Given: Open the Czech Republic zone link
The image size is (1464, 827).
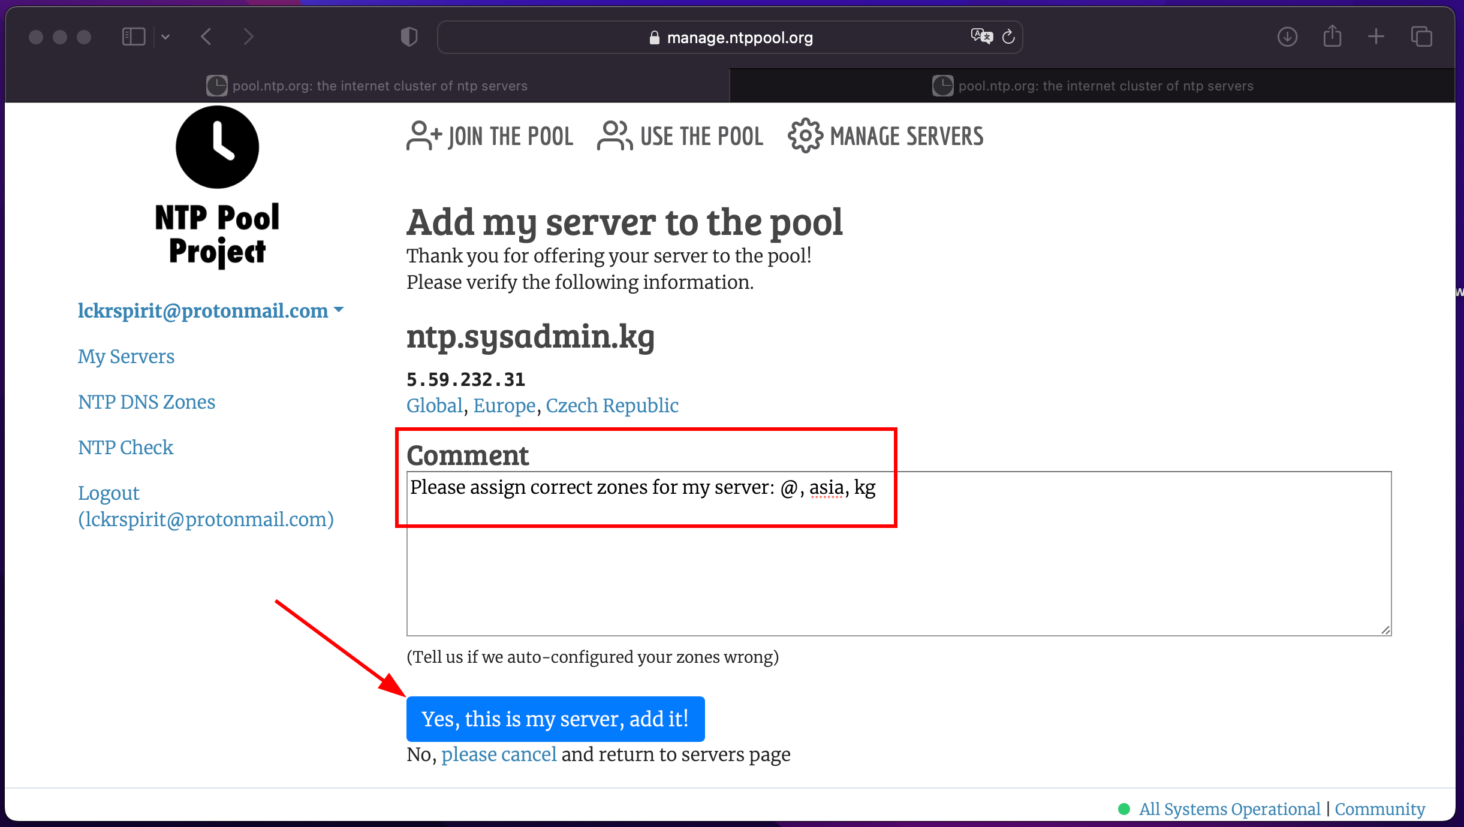Looking at the screenshot, I should pos(612,406).
